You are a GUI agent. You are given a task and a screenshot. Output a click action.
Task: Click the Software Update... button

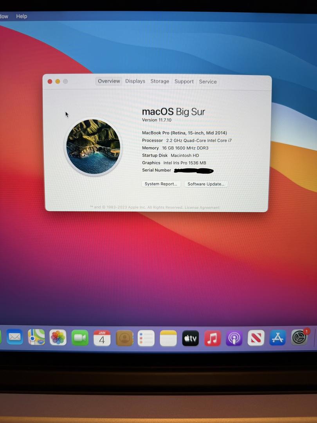(206, 184)
